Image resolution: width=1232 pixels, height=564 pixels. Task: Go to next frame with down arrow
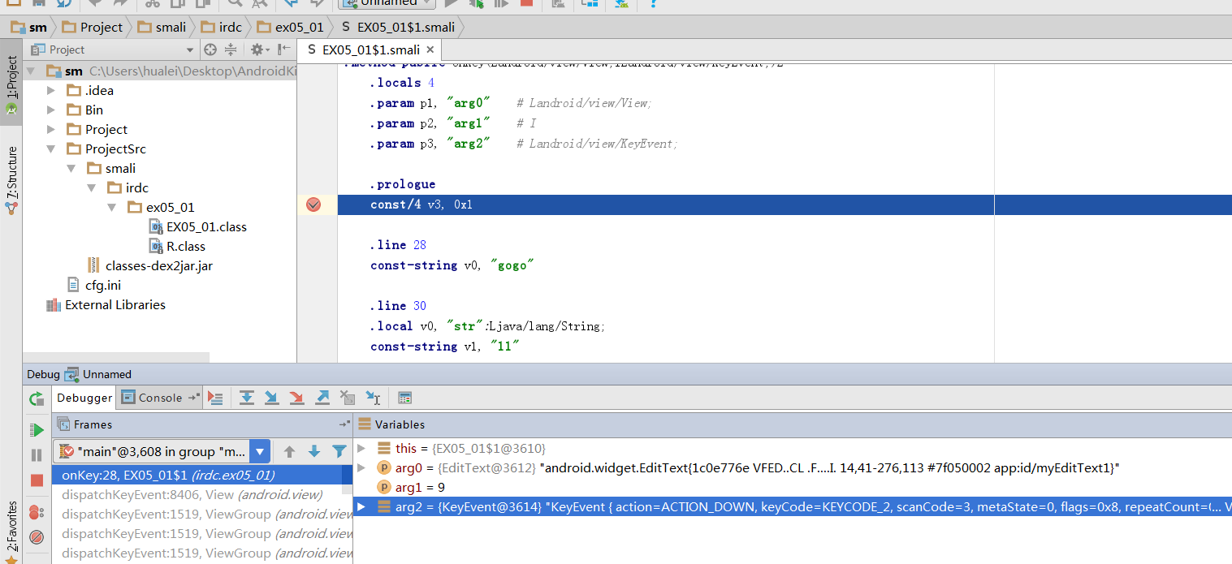314,452
